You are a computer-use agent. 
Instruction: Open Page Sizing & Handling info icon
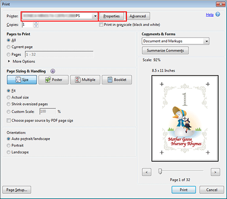pyautogui.click(x=53, y=71)
